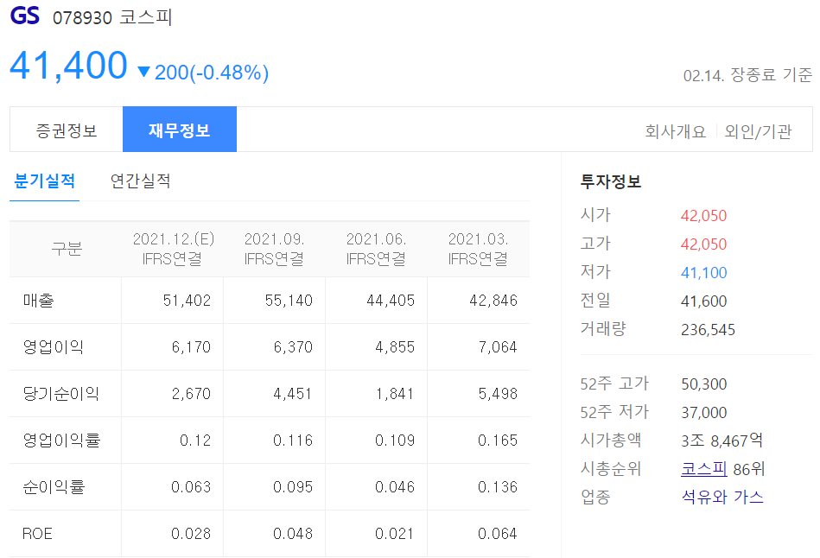Click the ROE row label
820x558 pixels.
click(37, 534)
